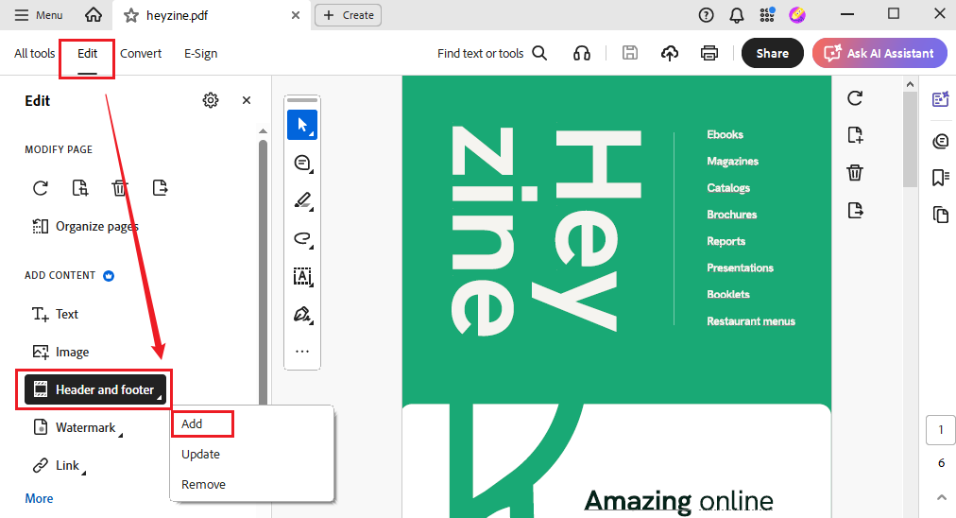956x518 pixels.
Task: Open quick toolbar more options ellipsis
Action: point(302,352)
